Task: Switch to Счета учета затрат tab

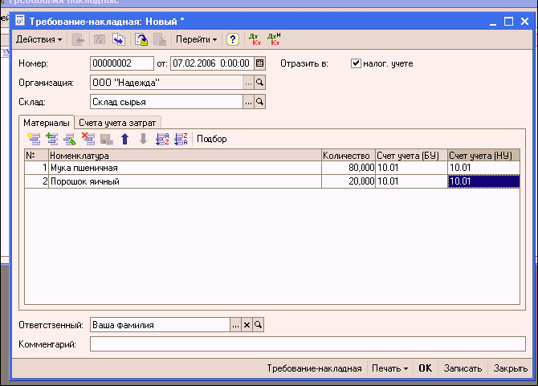Action: click(x=119, y=121)
